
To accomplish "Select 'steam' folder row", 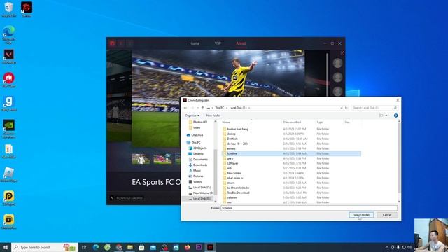I will tap(291, 183).
